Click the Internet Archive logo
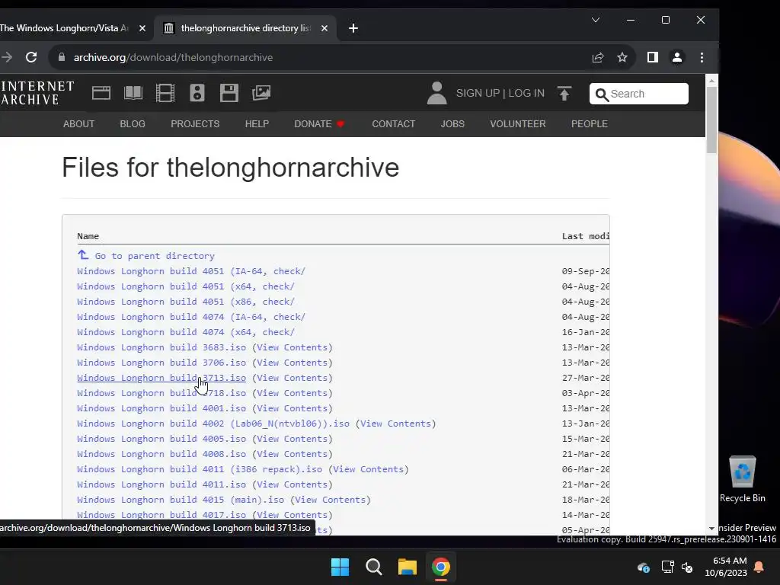 point(37,93)
